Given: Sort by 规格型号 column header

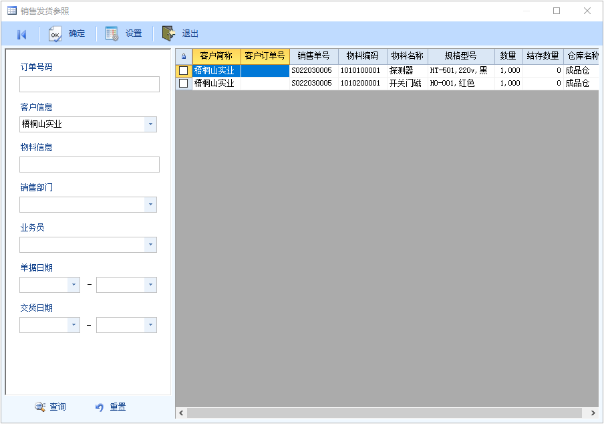Looking at the screenshot, I should (x=461, y=56).
